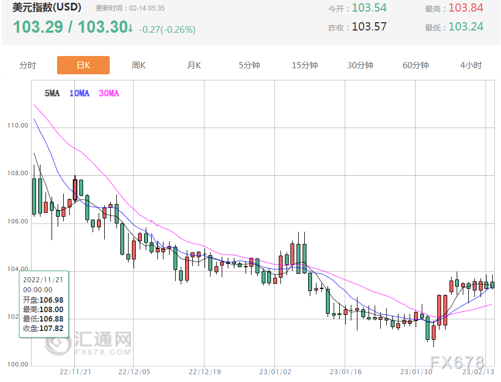Select the 周K weekly chart tab
501x382 pixels.
click(138, 65)
